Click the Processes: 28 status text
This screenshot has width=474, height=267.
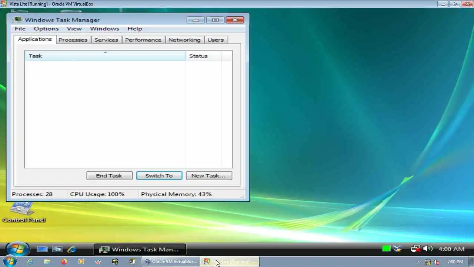32,194
